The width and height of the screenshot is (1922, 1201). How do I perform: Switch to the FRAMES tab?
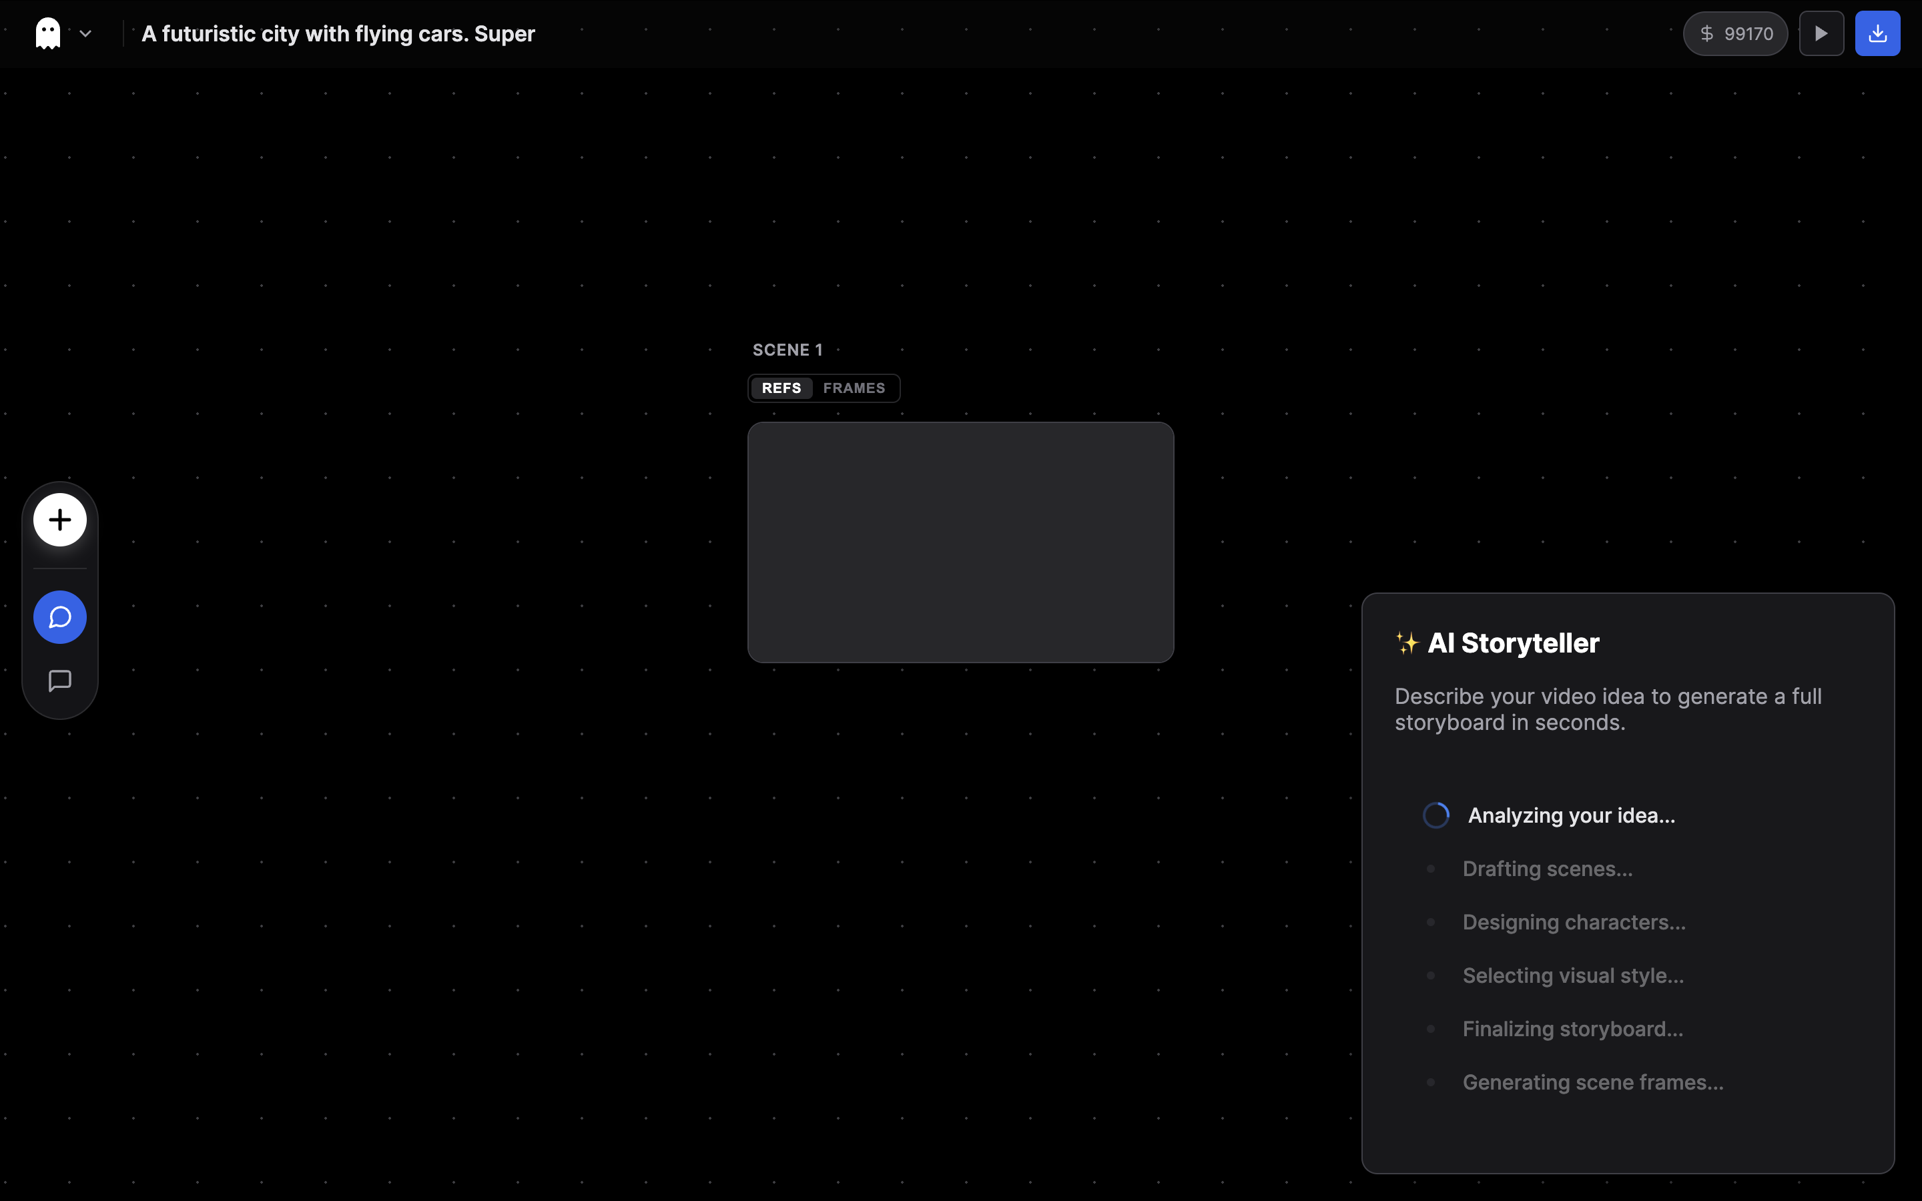(x=854, y=388)
